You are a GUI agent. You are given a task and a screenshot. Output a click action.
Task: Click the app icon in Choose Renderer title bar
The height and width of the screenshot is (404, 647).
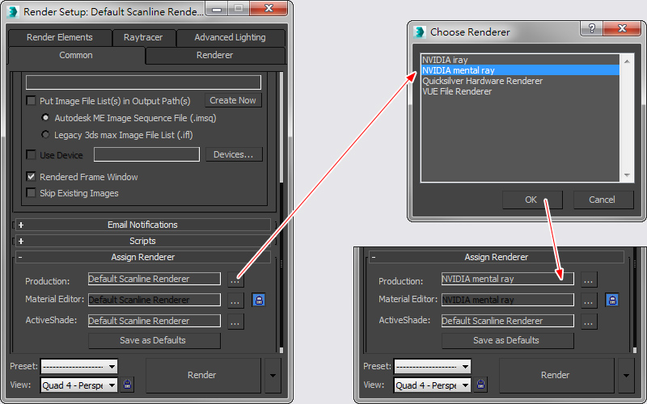[x=420, y=32]
